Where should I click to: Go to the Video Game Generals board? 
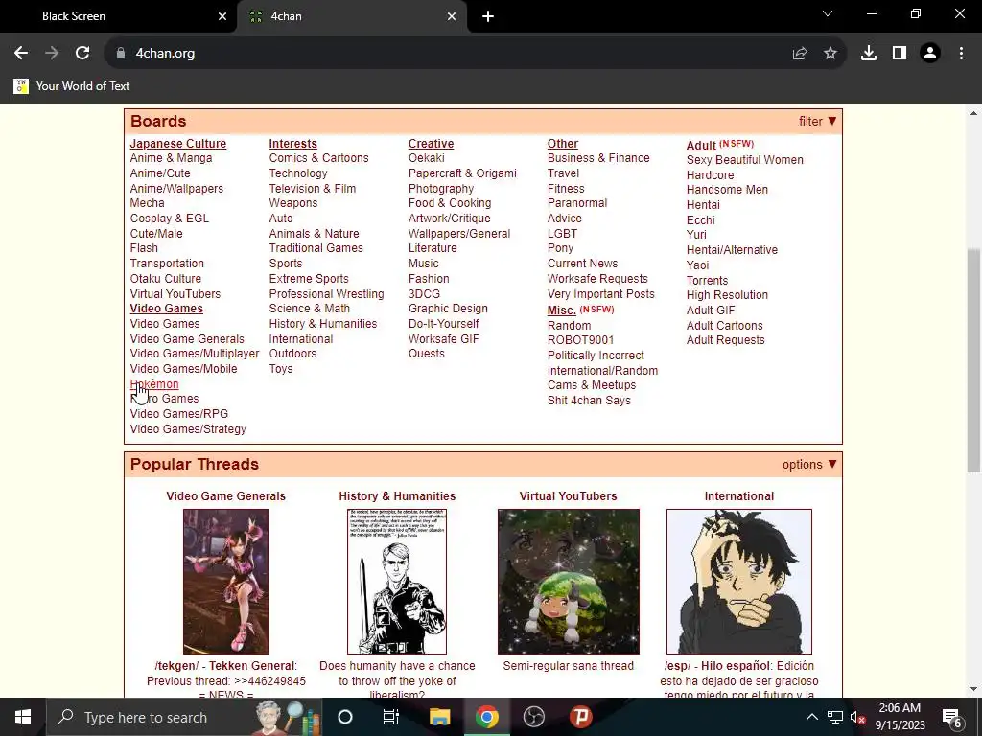click(x=187, y=339)
